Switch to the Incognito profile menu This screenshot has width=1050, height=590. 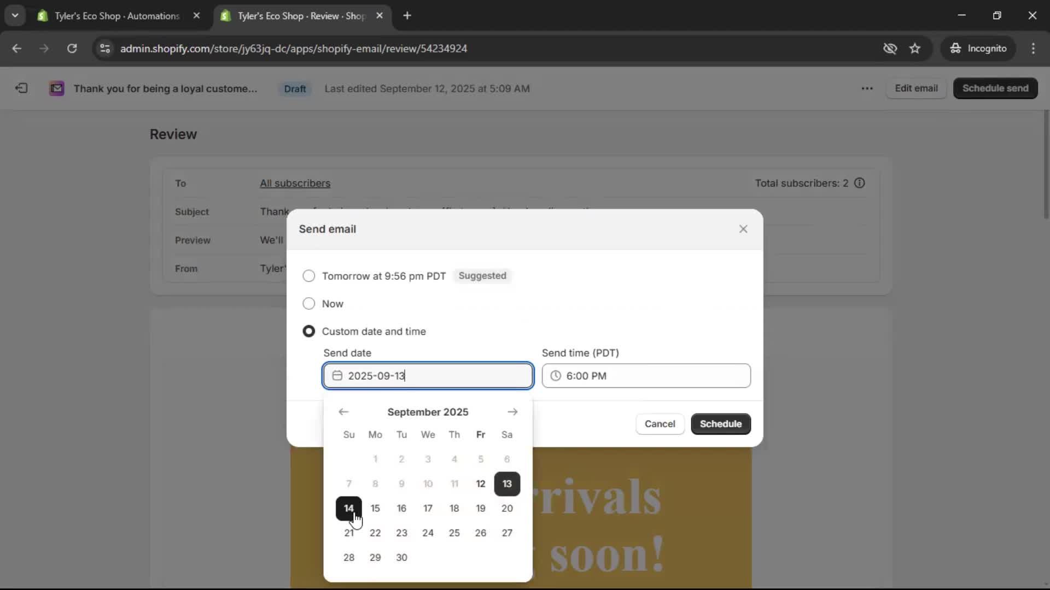978,48
